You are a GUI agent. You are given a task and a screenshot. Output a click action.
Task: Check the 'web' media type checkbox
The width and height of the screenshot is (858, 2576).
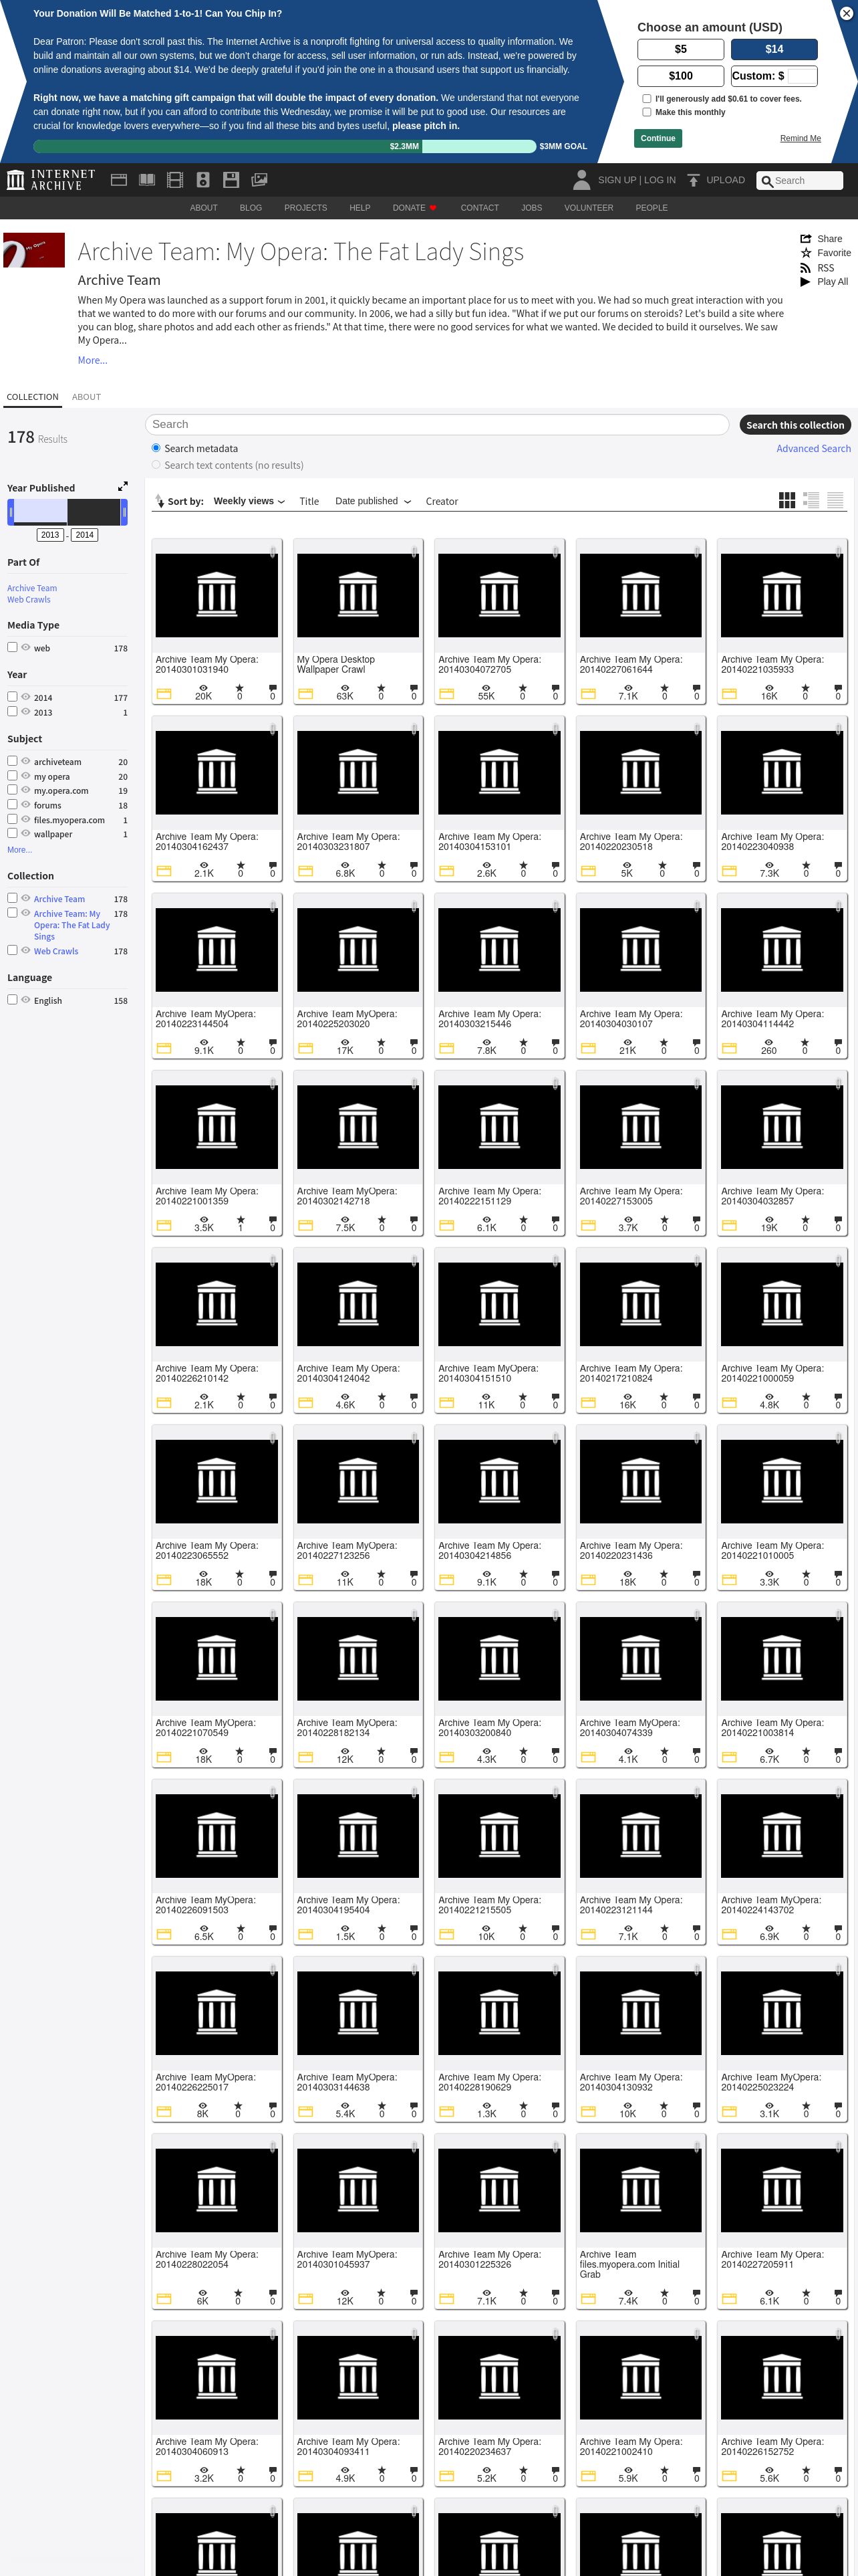tap(12, 647)
